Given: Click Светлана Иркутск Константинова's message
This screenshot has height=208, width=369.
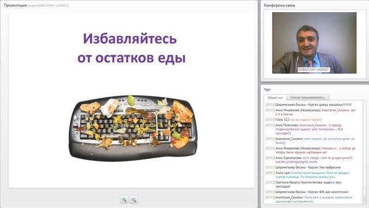Looking at the screenshot, I should point(303,184).
